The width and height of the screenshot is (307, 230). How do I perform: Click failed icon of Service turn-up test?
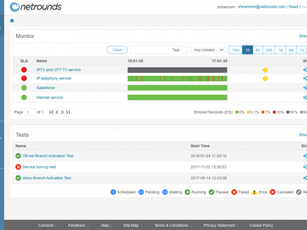[18, 167]
